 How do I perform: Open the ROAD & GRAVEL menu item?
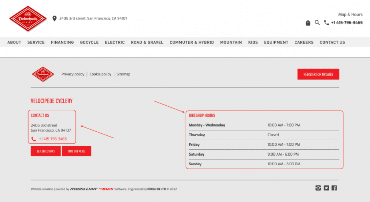(147, 42)
